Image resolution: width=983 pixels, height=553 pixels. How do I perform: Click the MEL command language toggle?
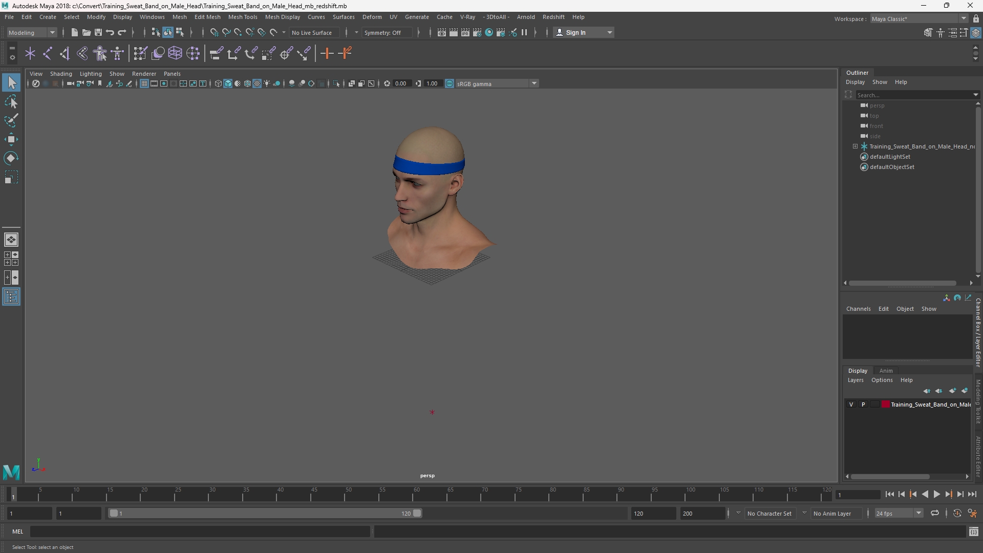[17, 531]
